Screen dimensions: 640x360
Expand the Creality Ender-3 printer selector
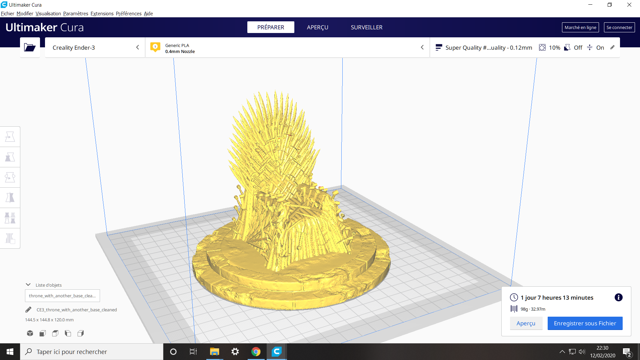pos(95,47)
